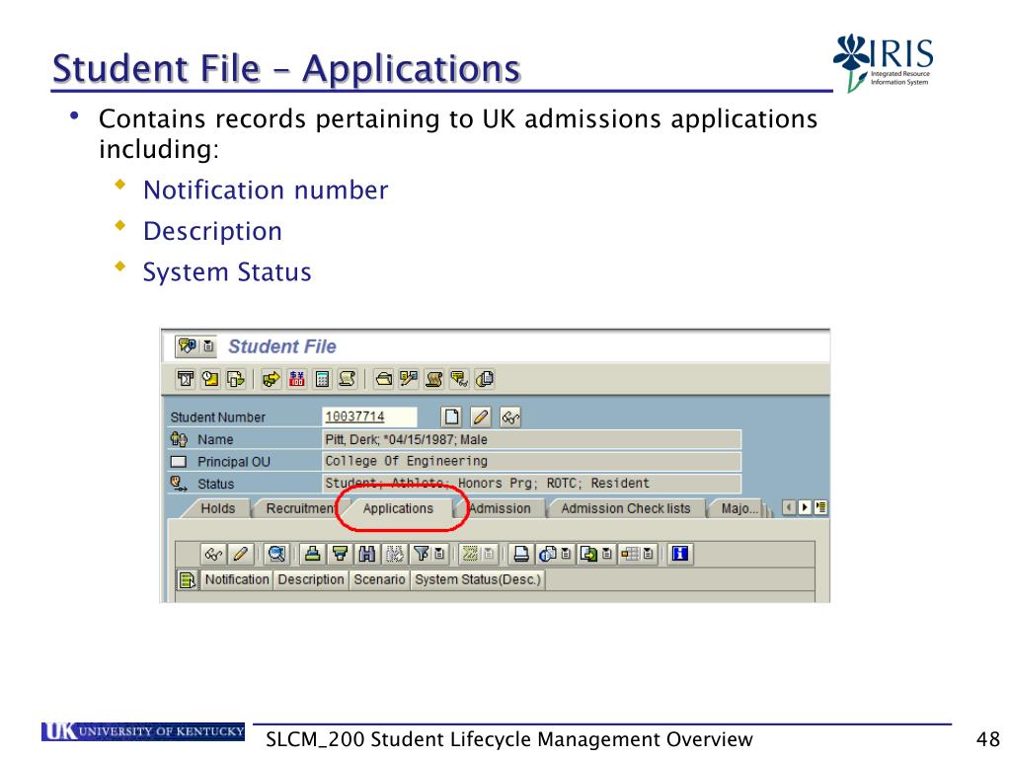The image size is (1011, 758).
Task: Click the grid layout selection icon
Action: [x=630, y=554]
